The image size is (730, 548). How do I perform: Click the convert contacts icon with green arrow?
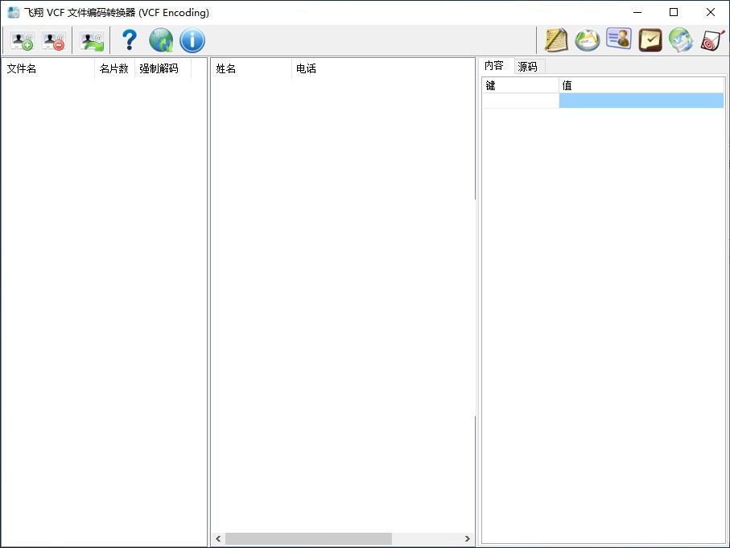92,40
